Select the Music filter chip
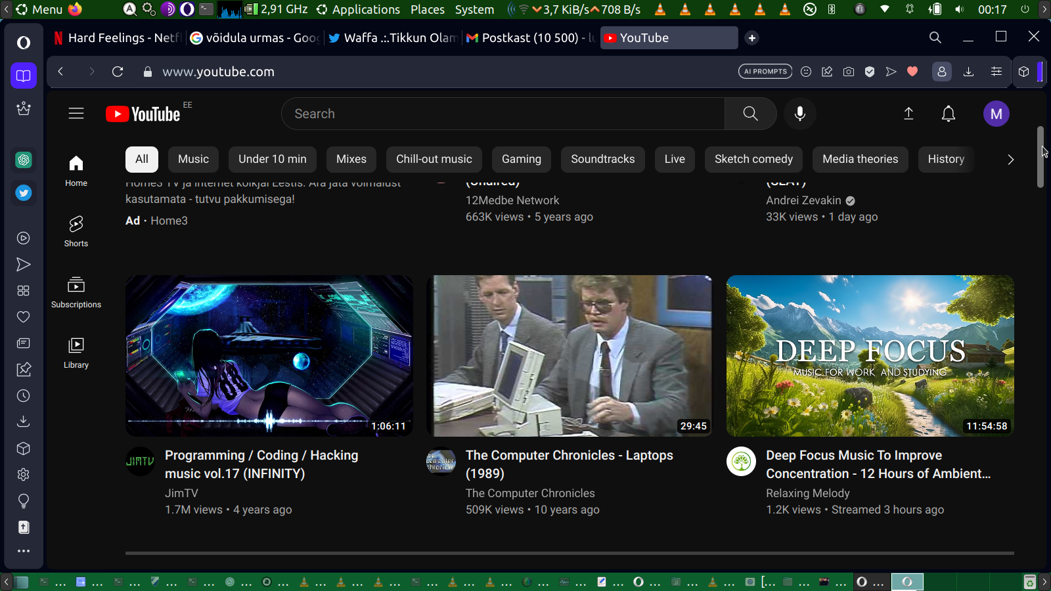The height and width of the screenshot is (591, 1051). tap(193, 159)
